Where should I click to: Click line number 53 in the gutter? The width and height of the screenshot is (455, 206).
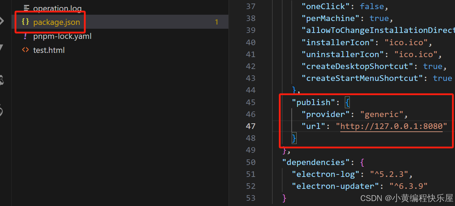point(251,198)
